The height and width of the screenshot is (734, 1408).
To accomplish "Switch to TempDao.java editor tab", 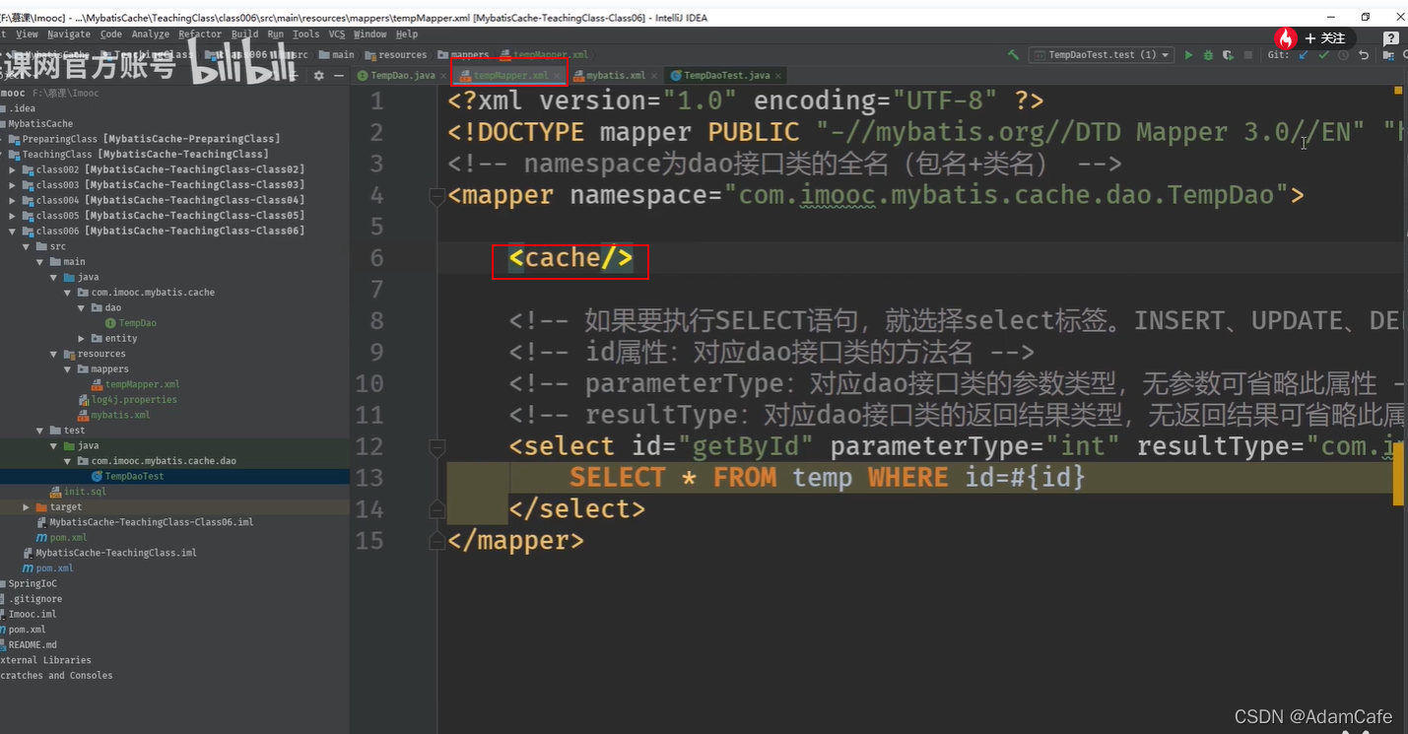I will (403, 76).
